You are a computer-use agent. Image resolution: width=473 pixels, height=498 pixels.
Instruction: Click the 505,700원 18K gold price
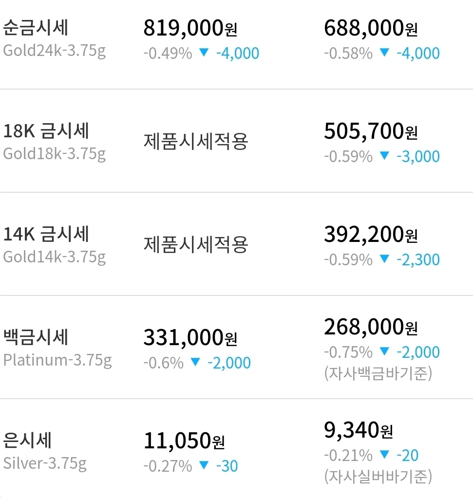[371, 131]
